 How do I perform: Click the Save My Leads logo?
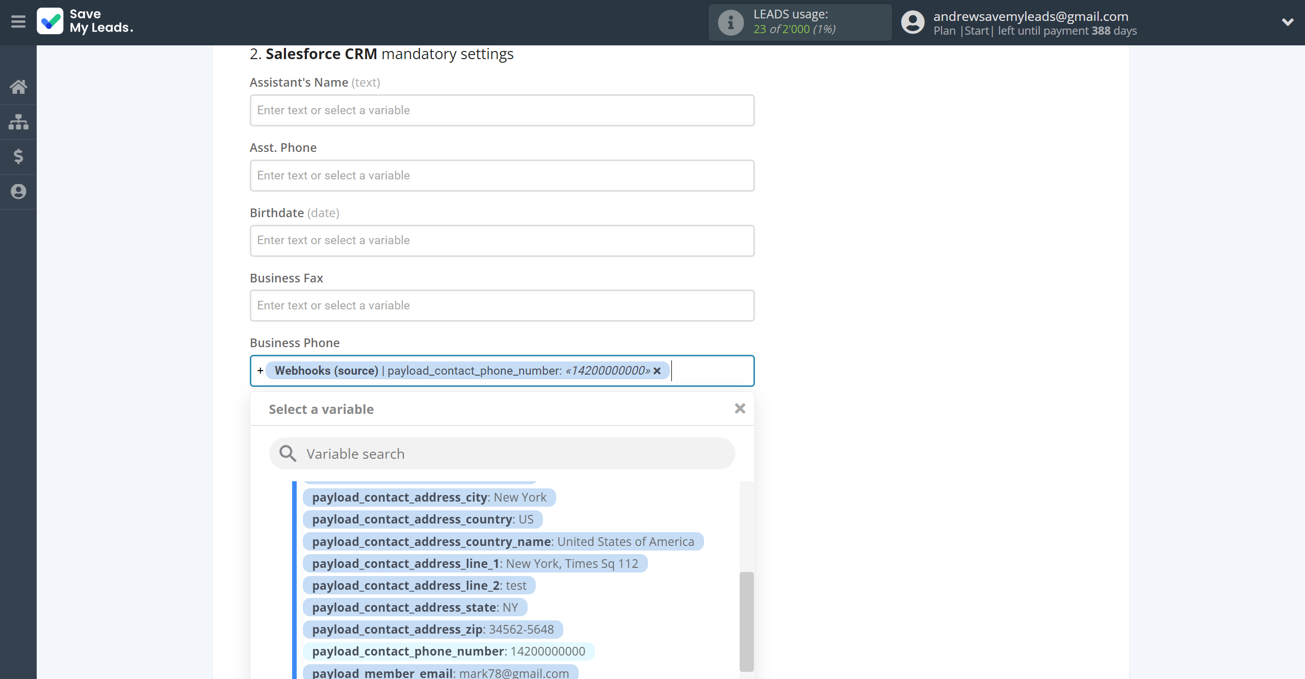pos(85,21)
